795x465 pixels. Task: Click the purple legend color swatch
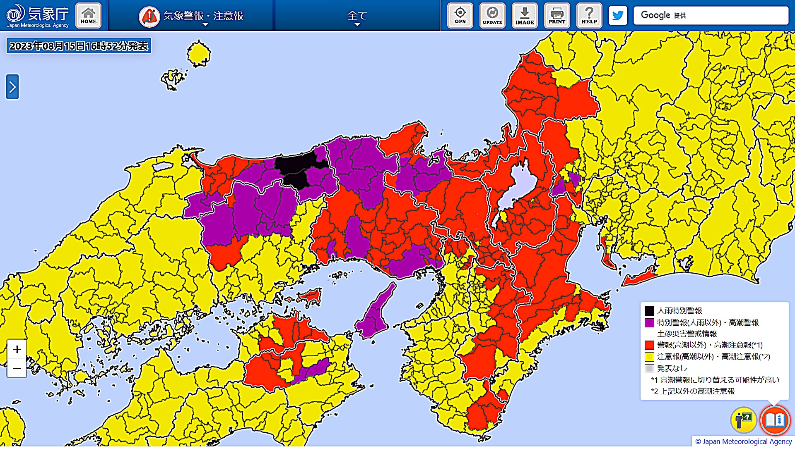[649, 322]
